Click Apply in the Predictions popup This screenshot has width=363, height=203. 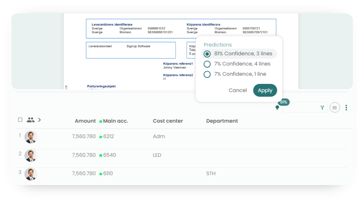(265, 90)
